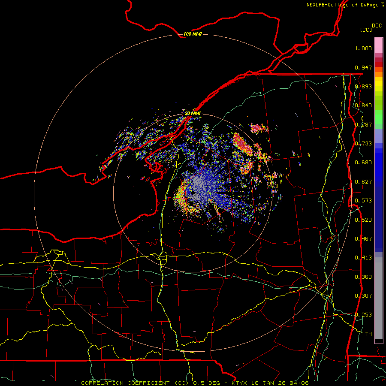Click the 0.520 scale value

[x=363, y=220]
